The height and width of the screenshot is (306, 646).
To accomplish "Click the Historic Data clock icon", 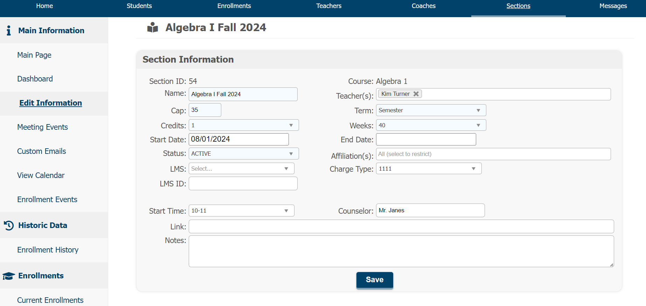I will [x=9, y=226].
